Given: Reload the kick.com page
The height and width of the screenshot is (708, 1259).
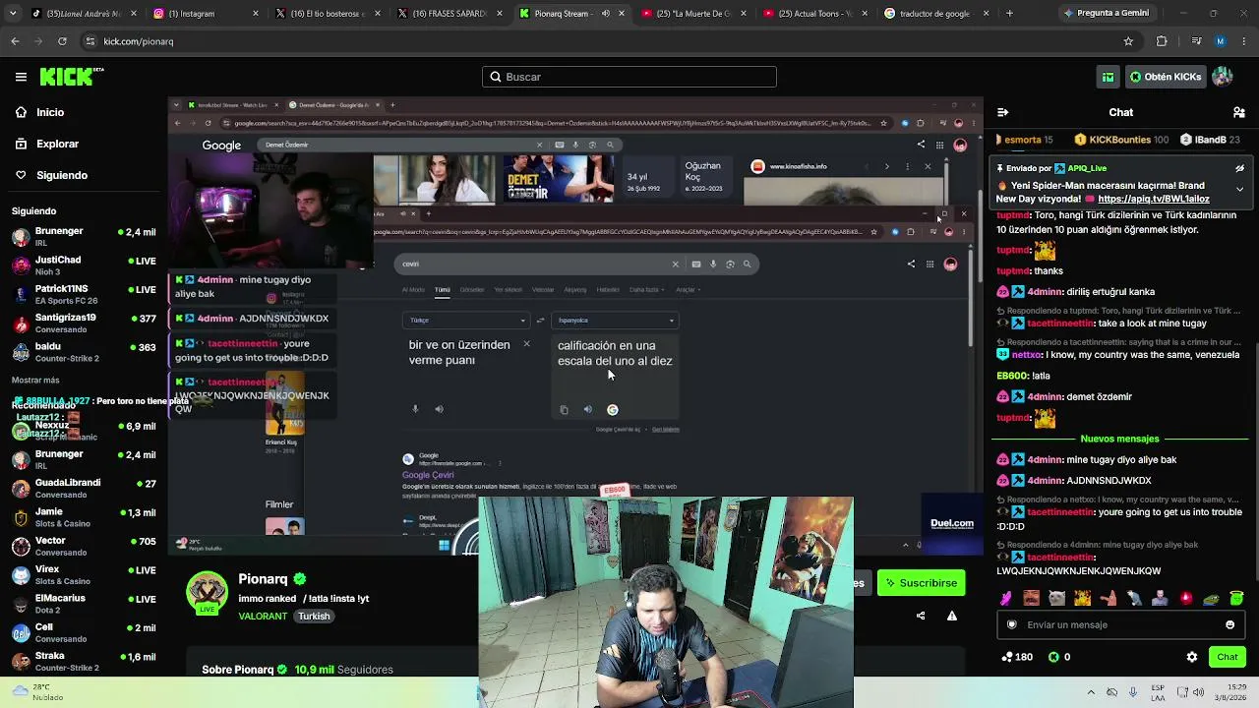Looking at the screenshot, I should tap(62, 41).
